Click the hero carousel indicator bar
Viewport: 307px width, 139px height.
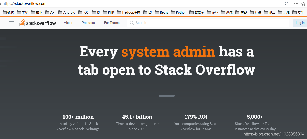coord(167,96)
